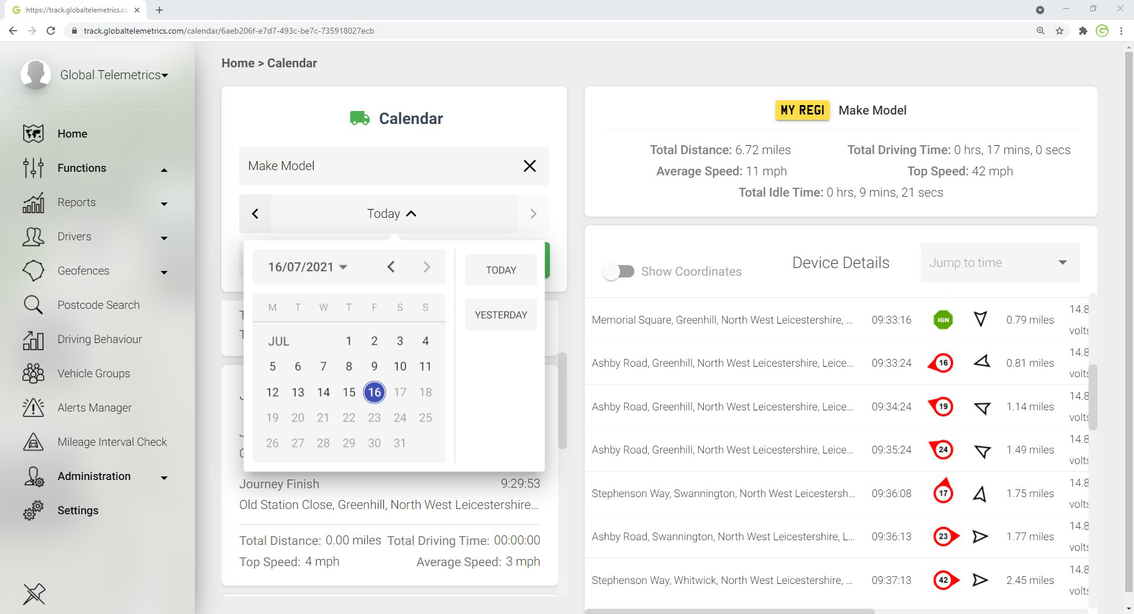Click the Settings gears icon
Viewport: 1134px width, 614px height.
[x=33, y=511]
